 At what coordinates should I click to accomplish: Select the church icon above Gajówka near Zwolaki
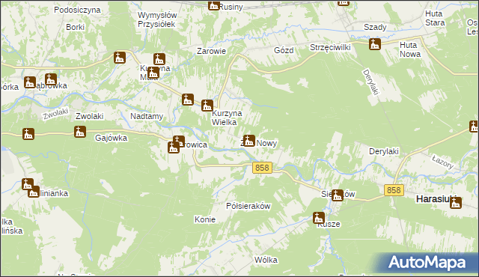point(80,132)
